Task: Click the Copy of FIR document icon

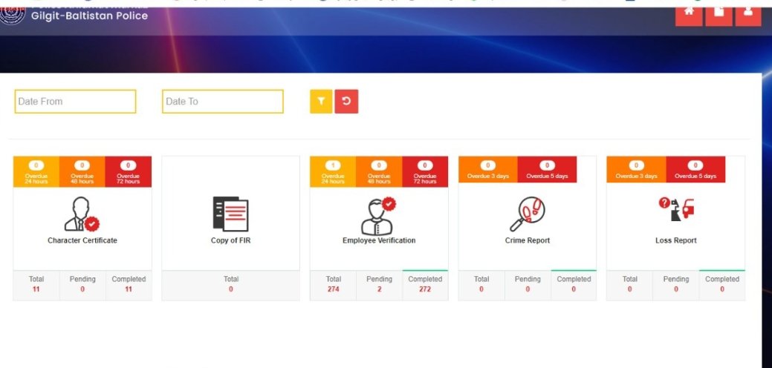Action: pos(230,214)
